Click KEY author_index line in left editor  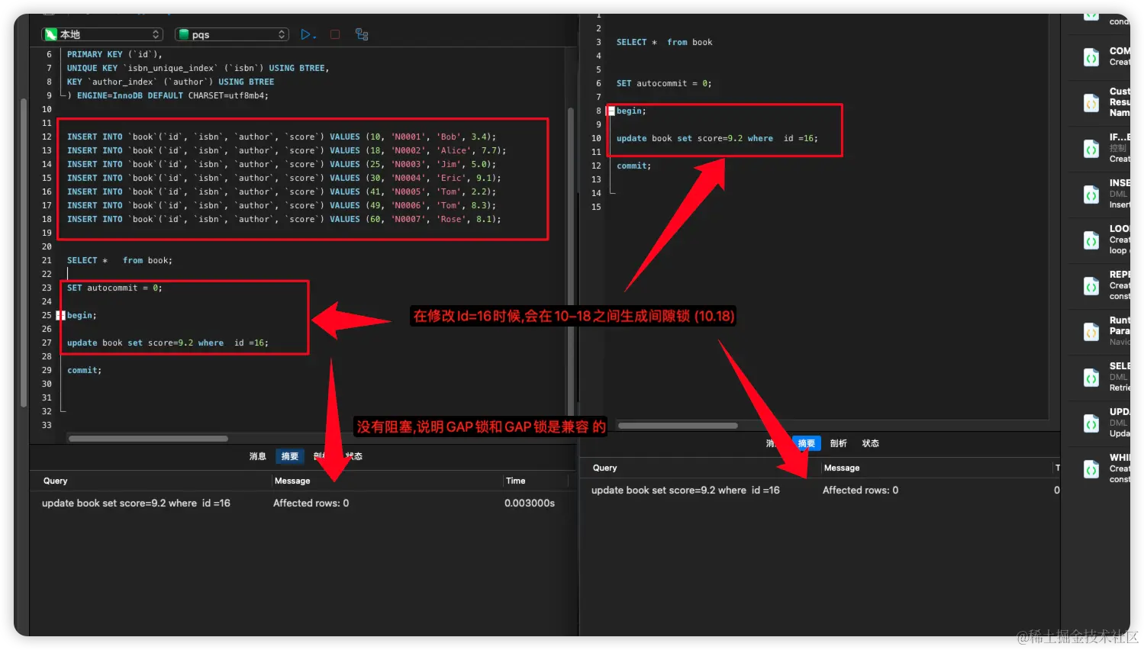pyautogui.click(x=170, y=82)
